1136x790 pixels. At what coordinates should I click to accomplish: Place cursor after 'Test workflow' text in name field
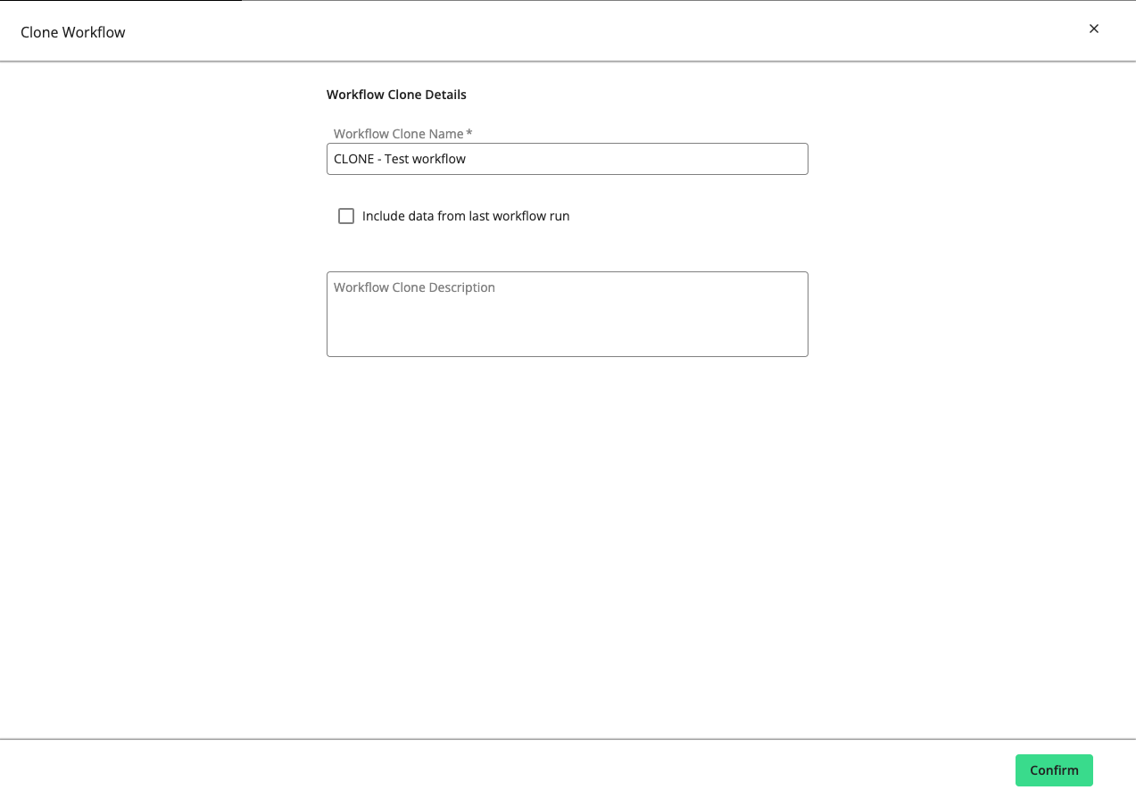point(467,159)
